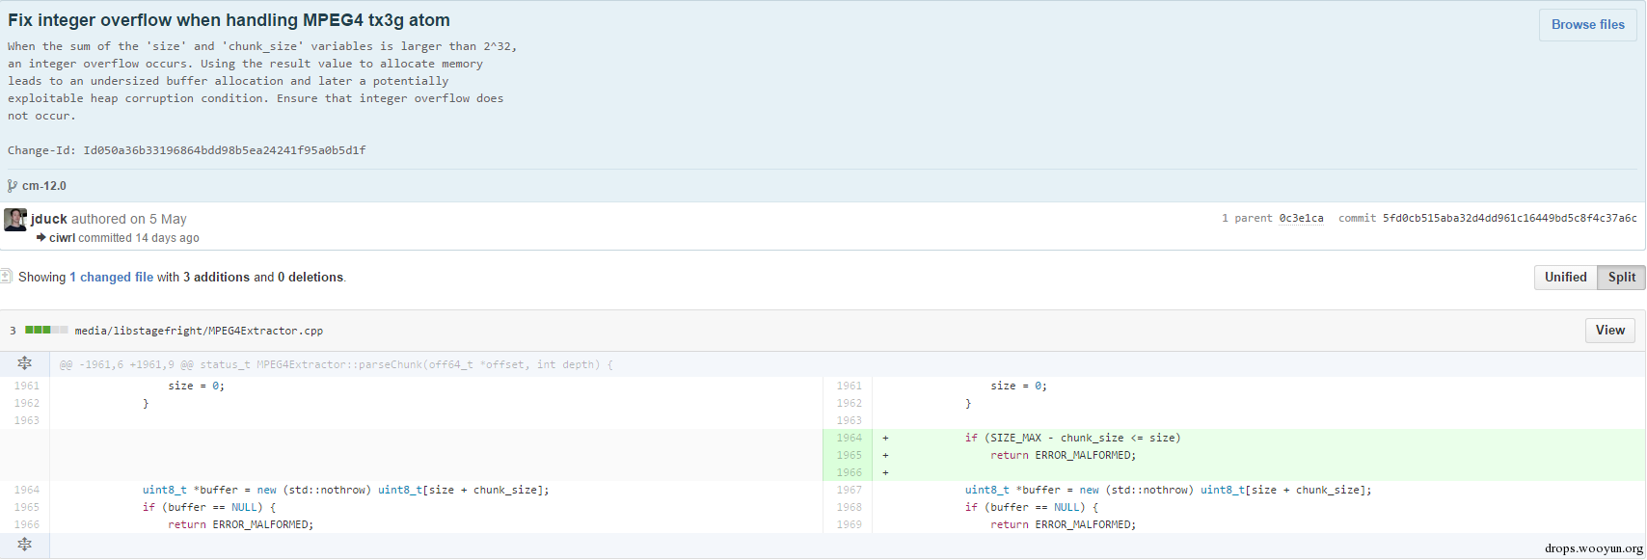
Task: Open committer ciwrl's profile link
Action: (x=62, y=238)
